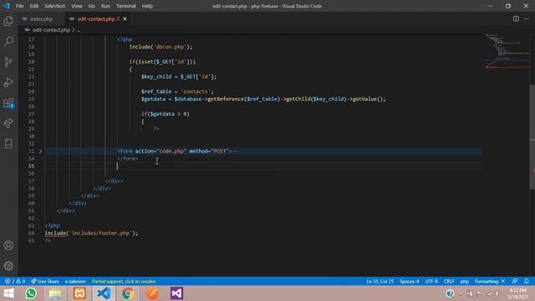The width and height of the screenshot is (535, 301).
Task: Open Edit menu
Action: point(33,6)
